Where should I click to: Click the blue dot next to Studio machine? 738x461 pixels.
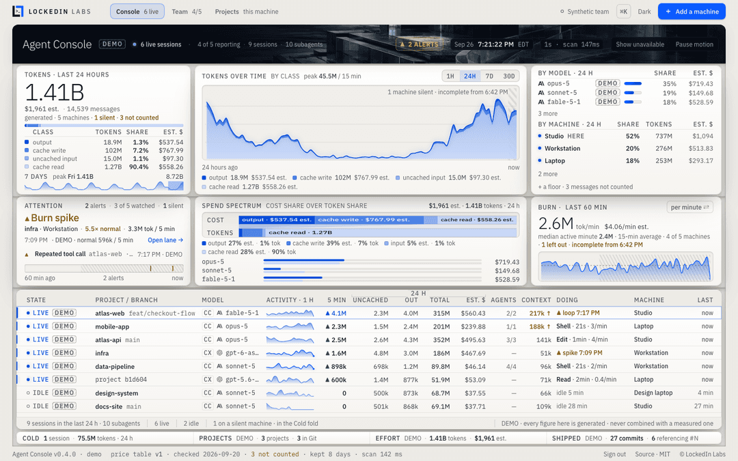(x=540, y=136)
